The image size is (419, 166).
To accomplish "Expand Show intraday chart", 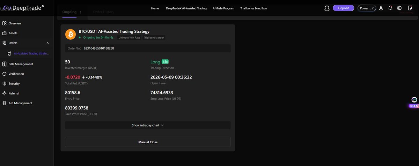I will tap(148, 125).
